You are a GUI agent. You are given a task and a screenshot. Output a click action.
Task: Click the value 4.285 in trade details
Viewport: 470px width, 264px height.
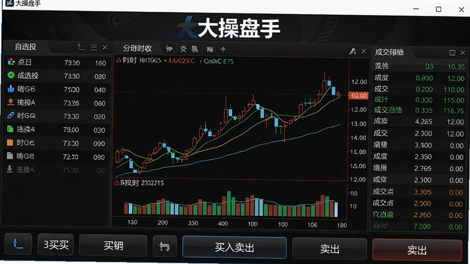[x=423, y=121]
